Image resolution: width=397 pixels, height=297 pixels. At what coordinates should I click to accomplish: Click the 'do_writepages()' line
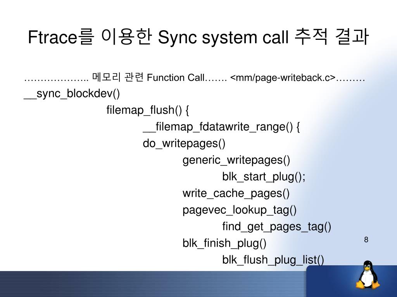184,144
